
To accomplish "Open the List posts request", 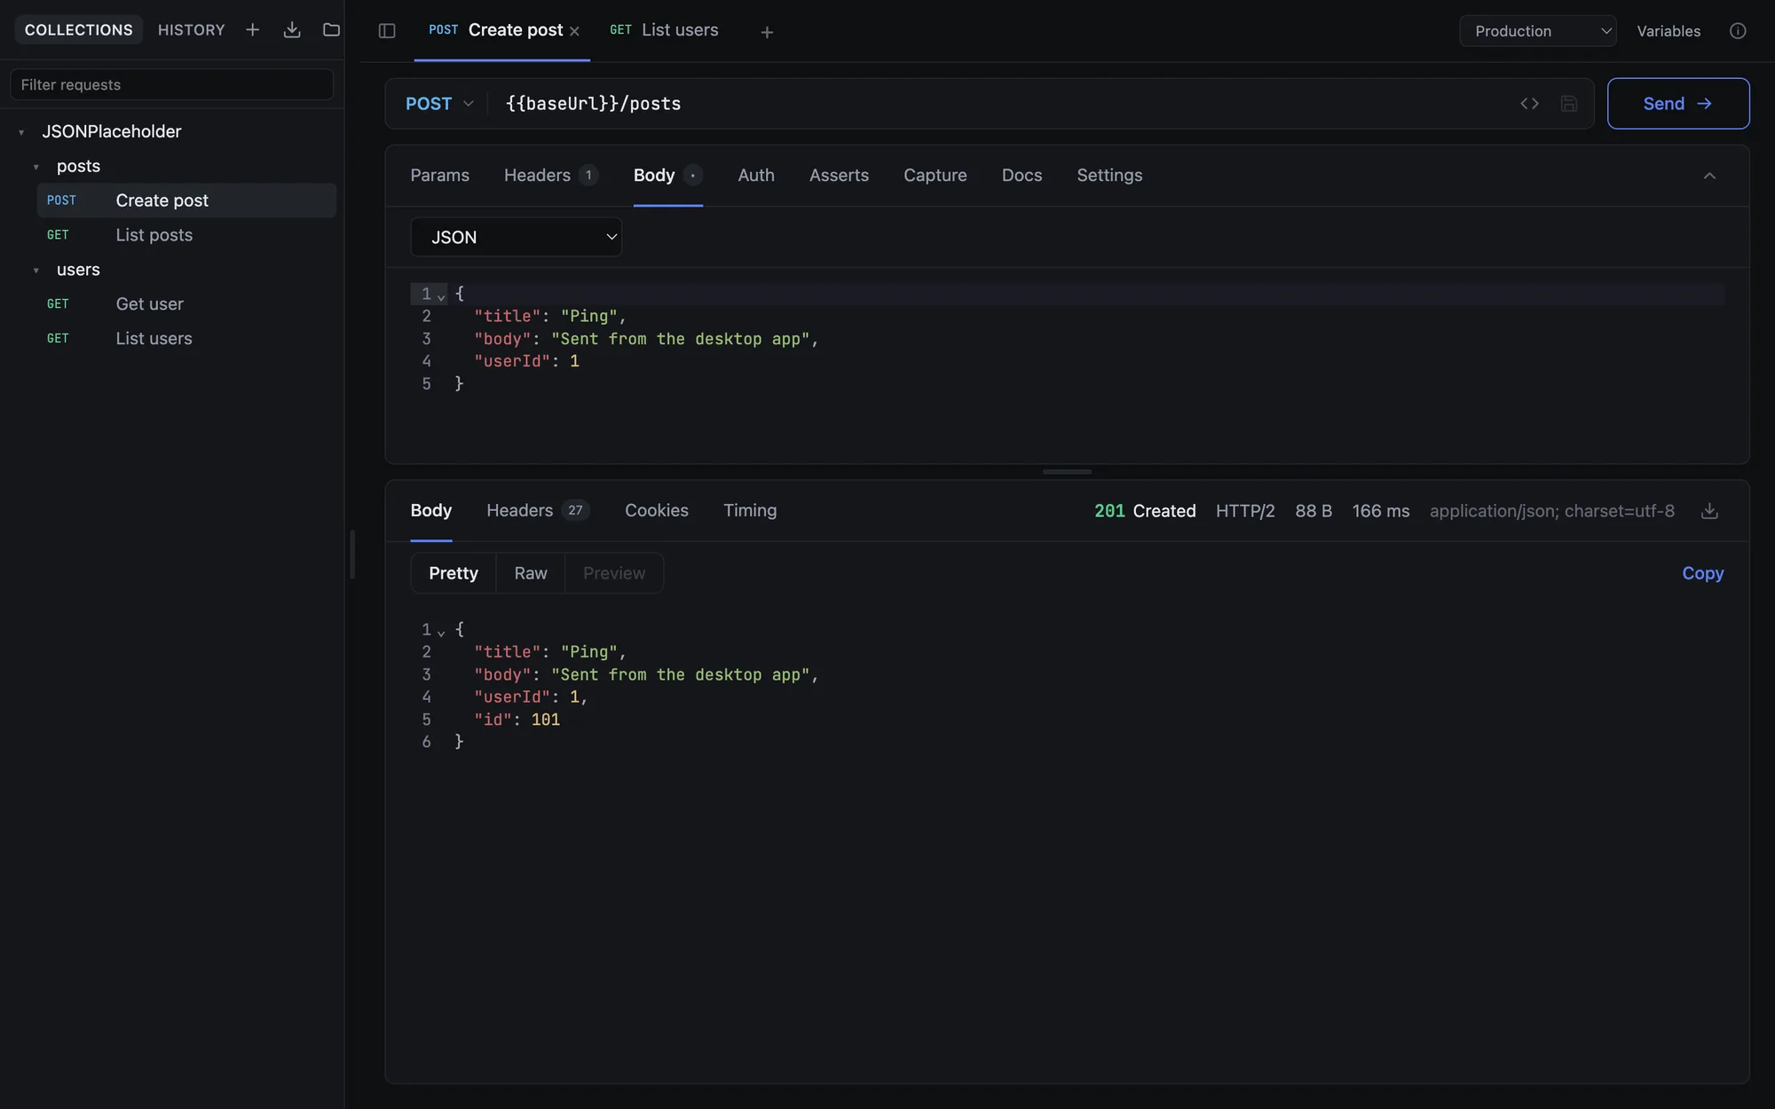I will 186,235.
